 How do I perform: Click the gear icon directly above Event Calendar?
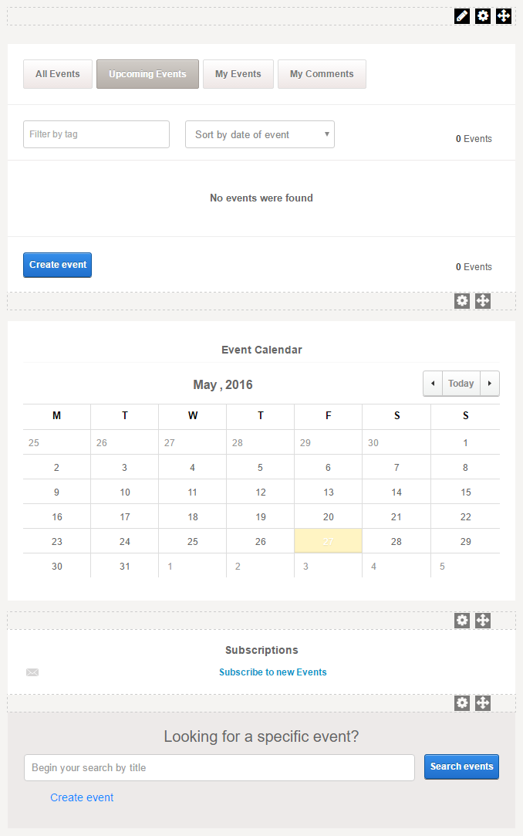[462, 301]
